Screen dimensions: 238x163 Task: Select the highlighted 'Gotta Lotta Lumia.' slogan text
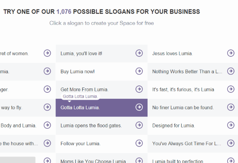coord(80,108)
